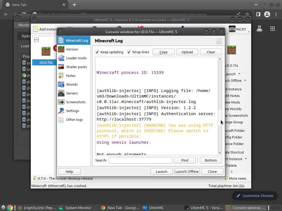Click the Launch button in console window
Image resolution: width=282 pixels, height=211 pixels.
161,171
